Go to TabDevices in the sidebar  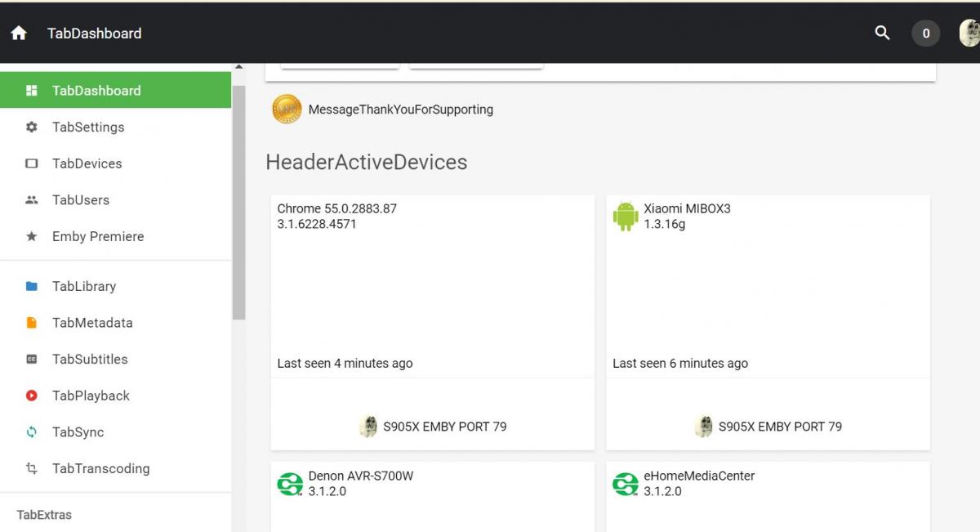(87, 163)
